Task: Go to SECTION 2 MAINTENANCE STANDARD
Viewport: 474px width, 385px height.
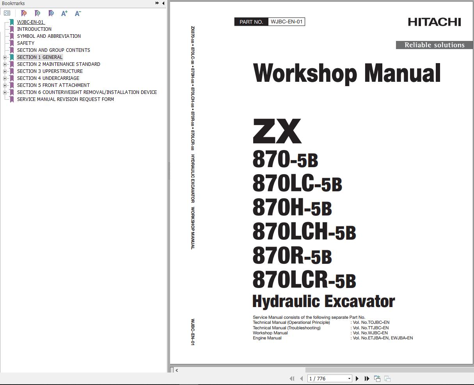Action: (59, 64)
